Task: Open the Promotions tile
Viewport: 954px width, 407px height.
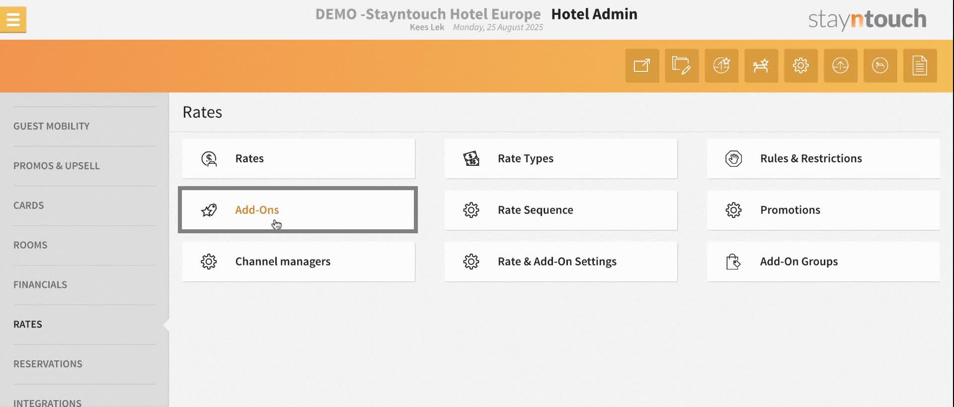Action: tap(823, 210)
